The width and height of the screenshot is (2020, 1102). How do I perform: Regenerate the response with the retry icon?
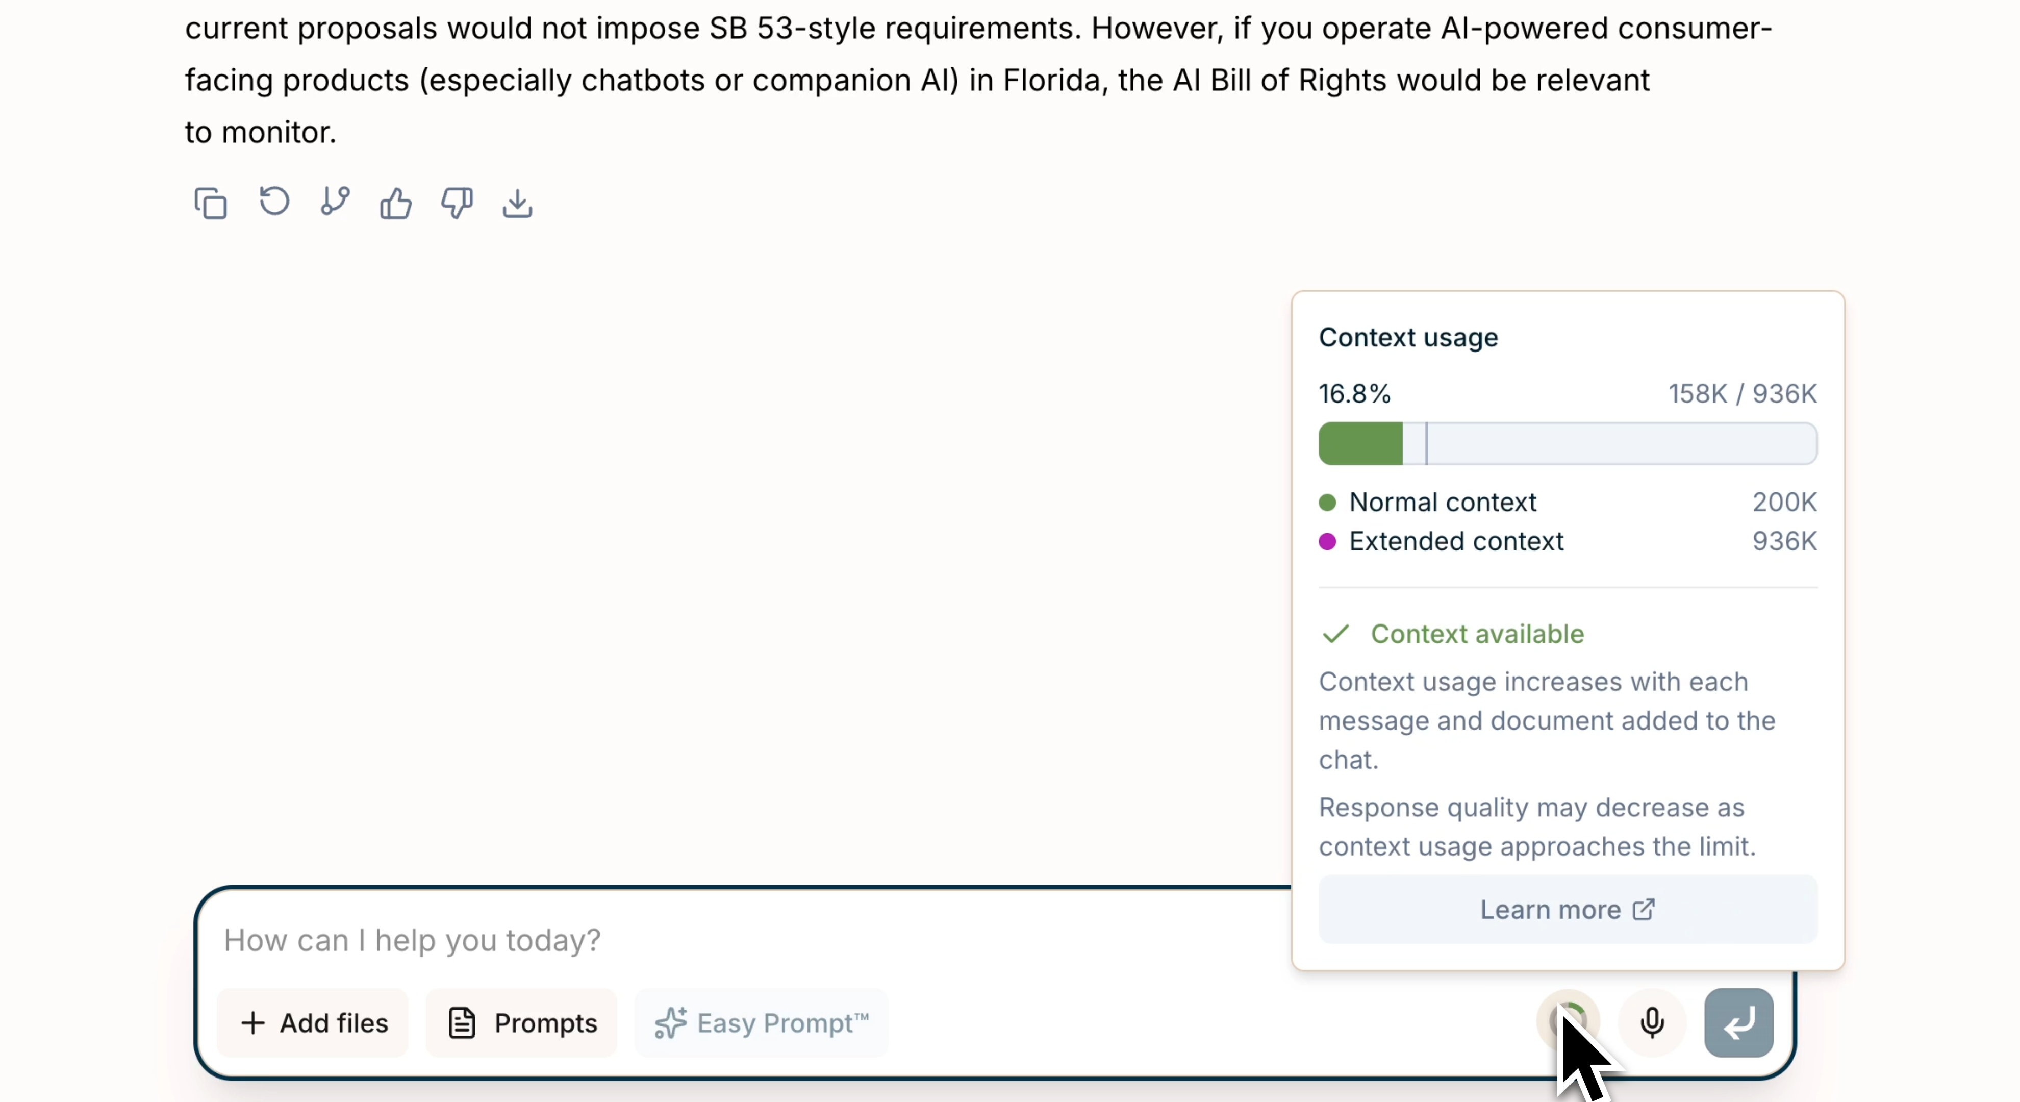click(x=274, y=202)
